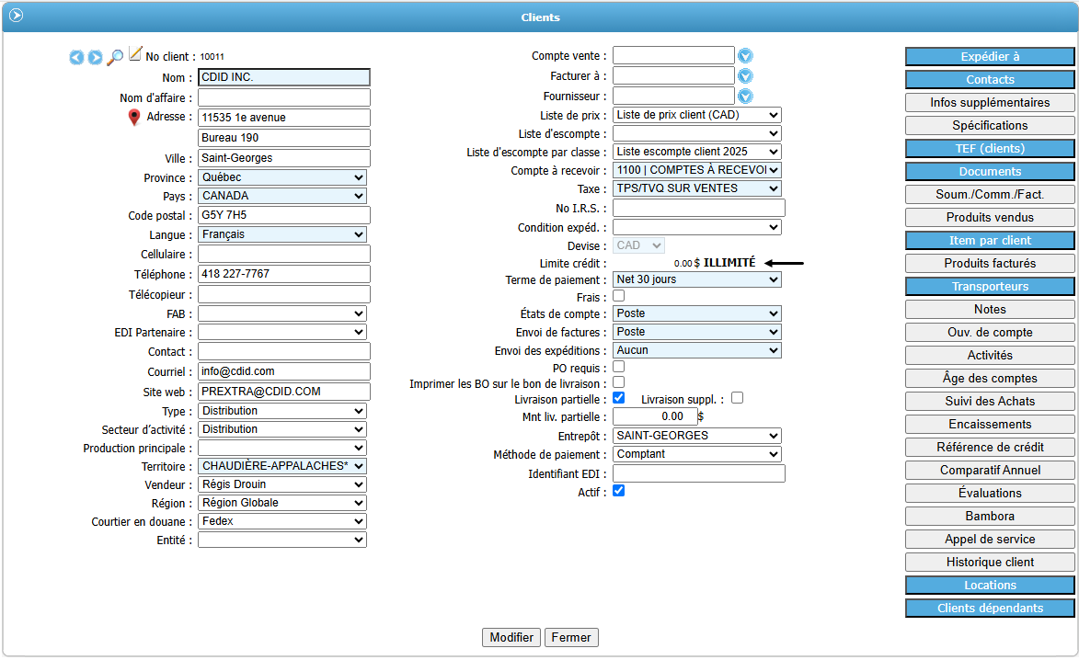Open the Vendeur dropdown list
Screen dimensions: 1079x660
tap(282, 484)
